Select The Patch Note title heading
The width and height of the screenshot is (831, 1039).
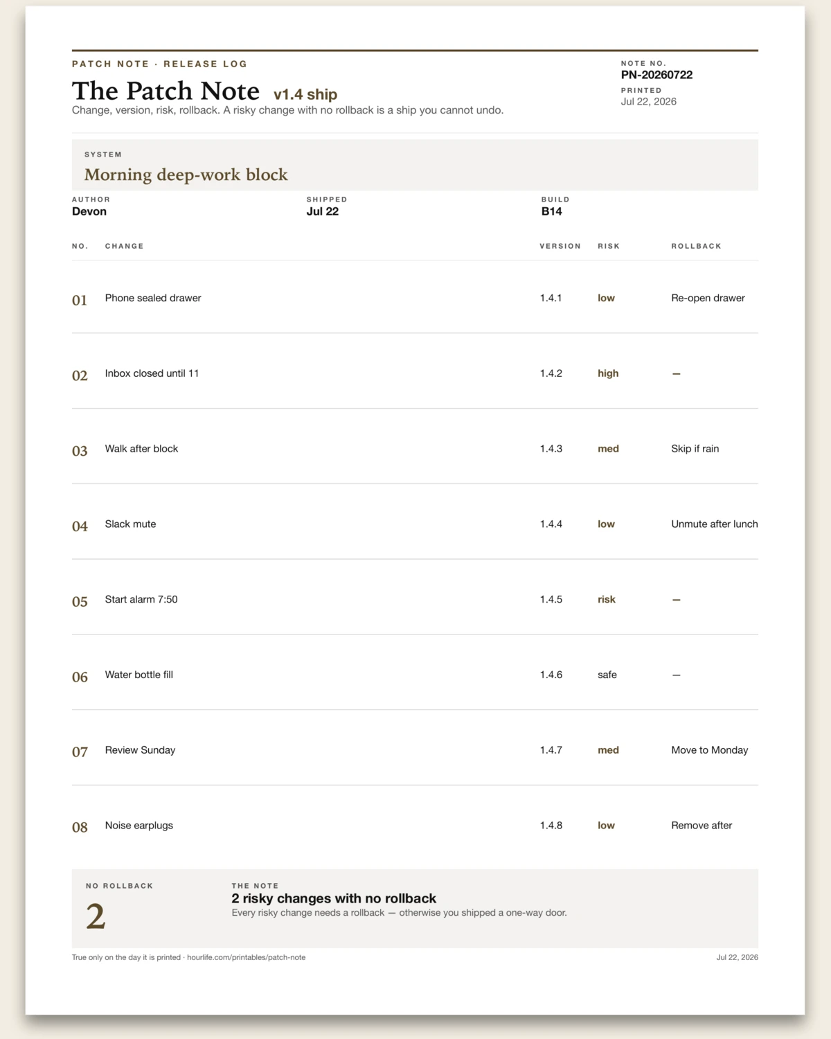click(166, 91)
